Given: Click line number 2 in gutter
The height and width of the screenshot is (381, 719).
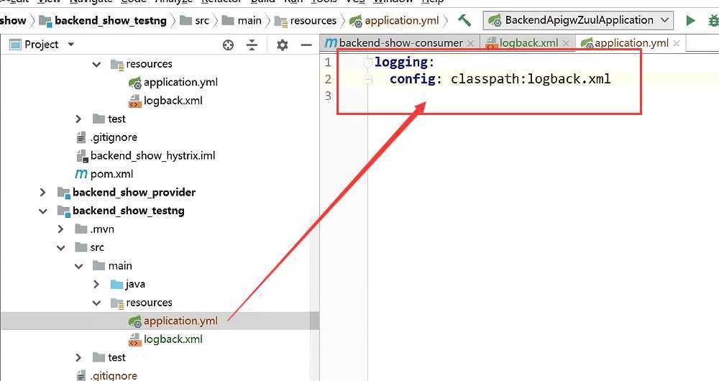Looking at the screenshot, I should pos(328,79).
